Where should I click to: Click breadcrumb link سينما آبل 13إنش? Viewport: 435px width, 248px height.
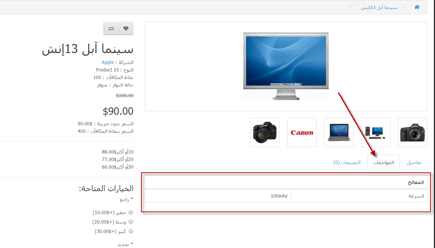point(379,8)
